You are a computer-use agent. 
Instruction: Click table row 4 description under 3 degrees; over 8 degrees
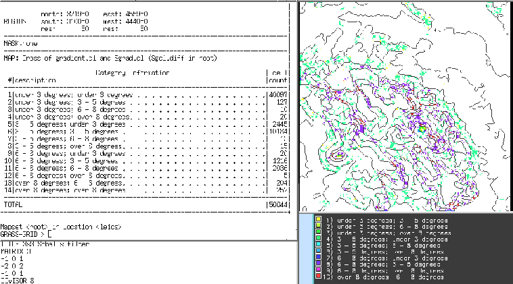coord(74,117)
